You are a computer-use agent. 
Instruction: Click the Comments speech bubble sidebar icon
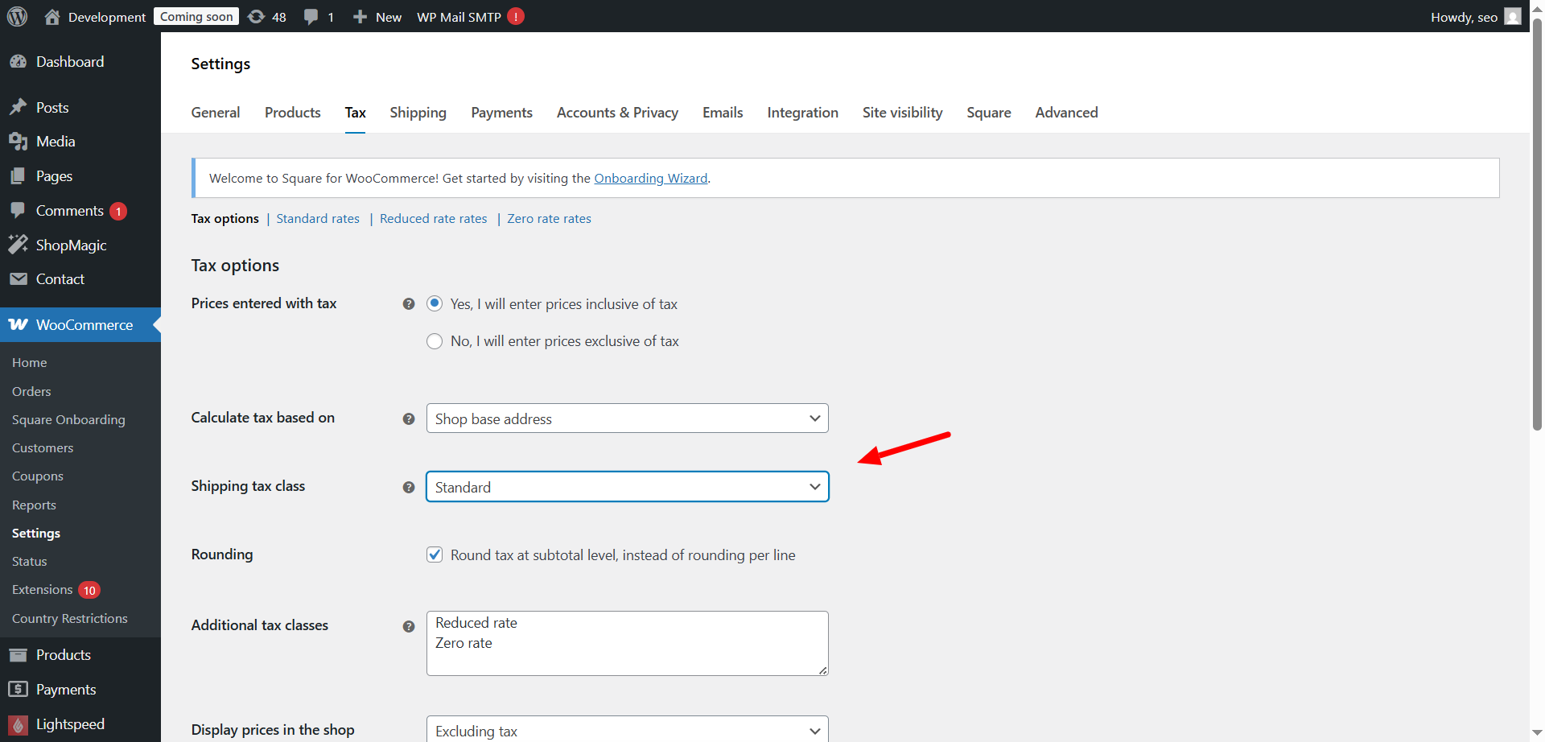point(18,211)
